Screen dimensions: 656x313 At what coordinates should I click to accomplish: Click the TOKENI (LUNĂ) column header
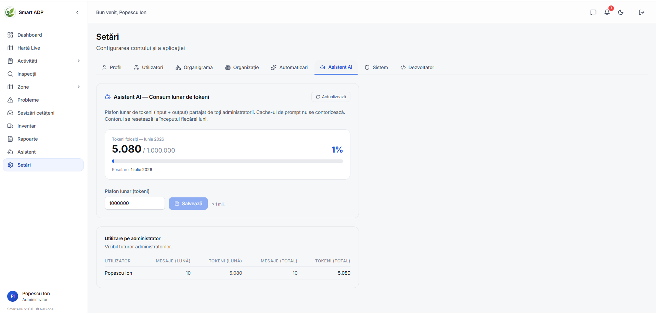click(225, 261)
